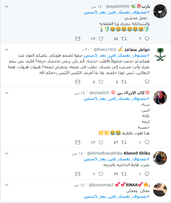Like the @ezraa505 tweet
171x203 pixels.
(101, 142)
